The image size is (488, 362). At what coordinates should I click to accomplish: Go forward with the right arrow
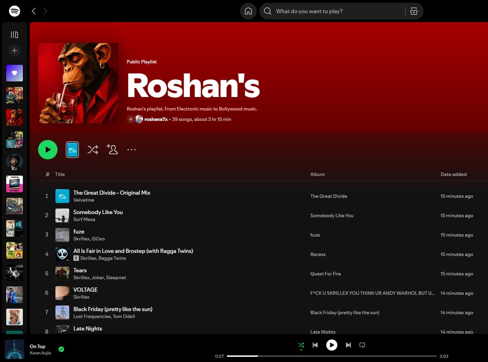tap(45, 11)
